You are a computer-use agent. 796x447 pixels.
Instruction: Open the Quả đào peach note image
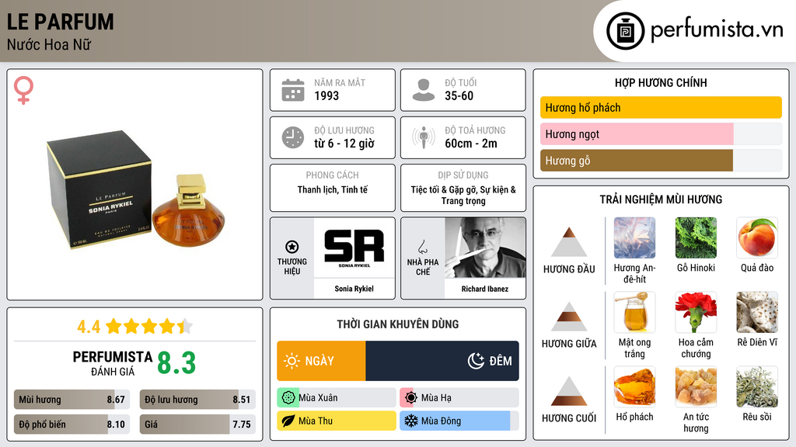click(x=757, y=237)
